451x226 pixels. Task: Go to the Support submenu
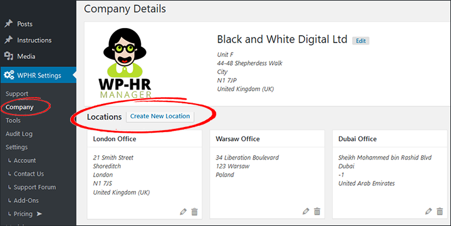[17, 94]
